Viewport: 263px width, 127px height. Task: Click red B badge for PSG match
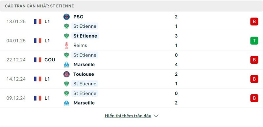254,22
